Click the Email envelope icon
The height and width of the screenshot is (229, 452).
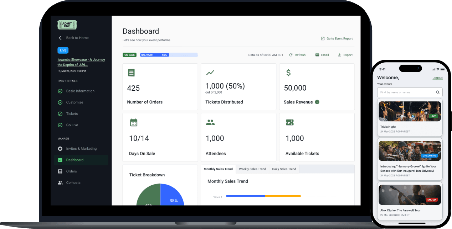click(x=317, y=55)
